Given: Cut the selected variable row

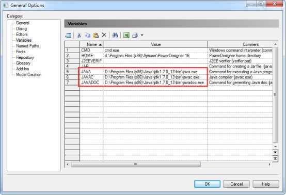Looking at the screenshot, I should click(x=79, y=35).
